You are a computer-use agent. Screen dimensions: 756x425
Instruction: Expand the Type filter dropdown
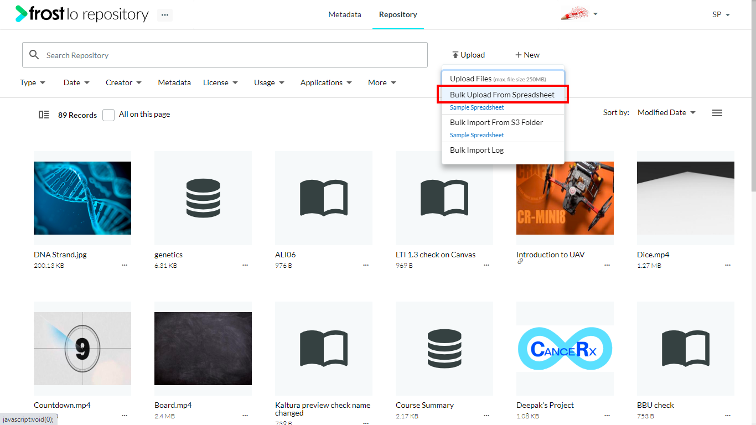coord(33,82)
